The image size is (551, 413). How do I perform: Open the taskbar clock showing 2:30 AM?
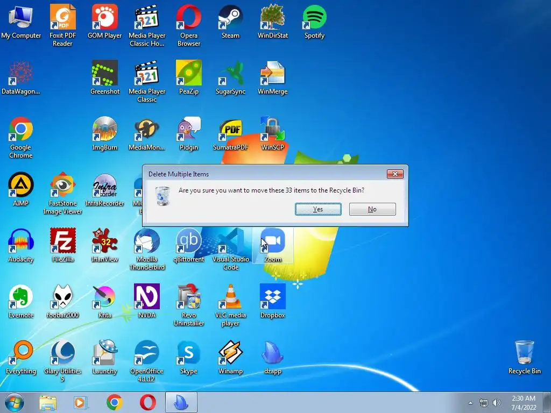(524, 403)
